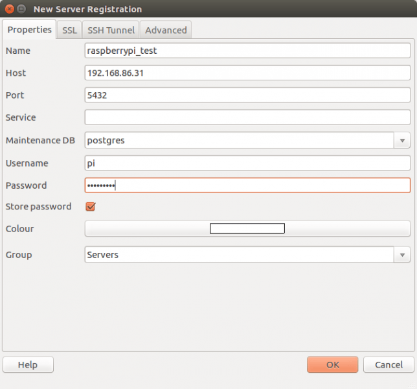Switch to the SSL tab
The image size is (417, 389).
69,30
